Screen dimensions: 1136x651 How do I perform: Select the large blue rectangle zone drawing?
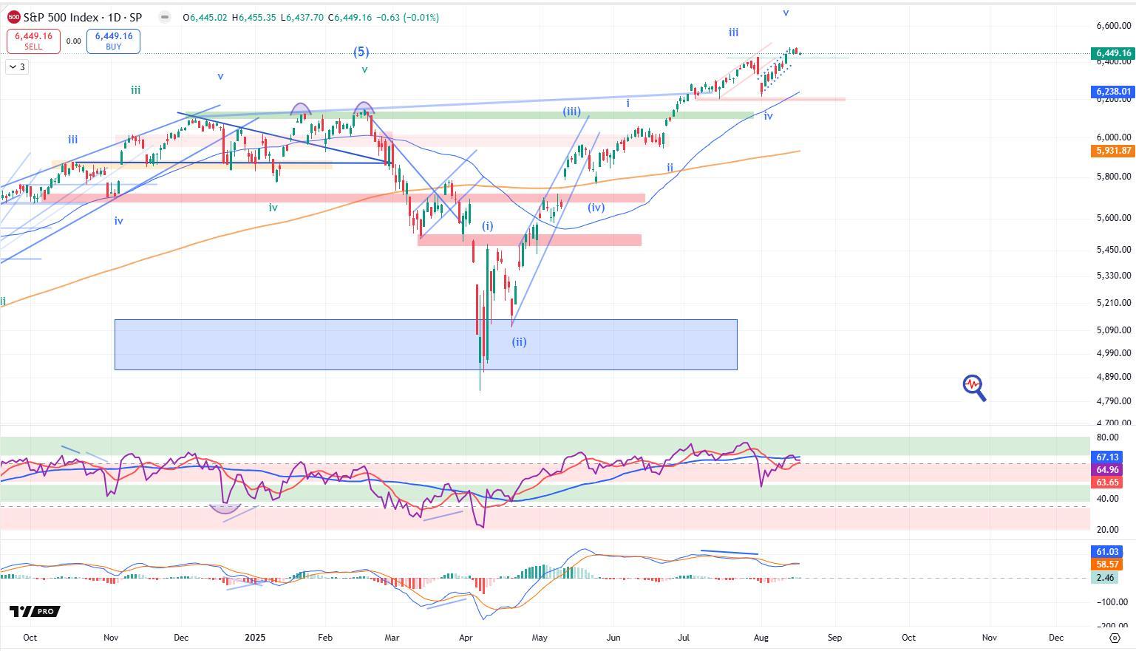(426, 345)
